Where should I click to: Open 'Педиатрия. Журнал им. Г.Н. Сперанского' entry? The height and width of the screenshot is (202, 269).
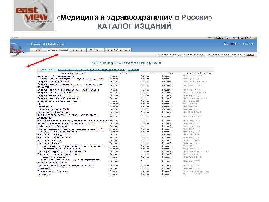click(x=62, y=151)
